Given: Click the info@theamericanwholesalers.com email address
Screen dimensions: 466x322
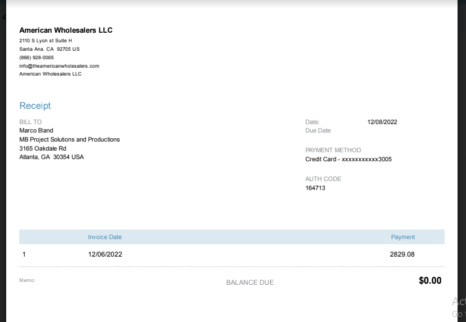Looking at the screenshot, I should [59, 66].
